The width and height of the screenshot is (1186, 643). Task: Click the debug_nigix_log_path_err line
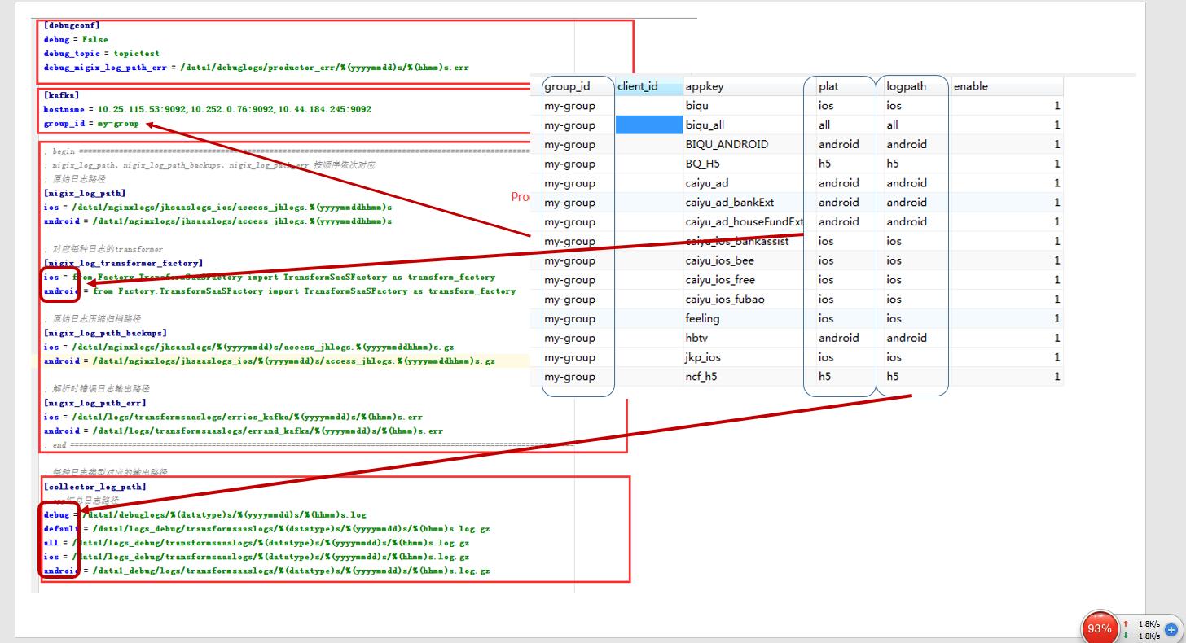coord(256,68)
